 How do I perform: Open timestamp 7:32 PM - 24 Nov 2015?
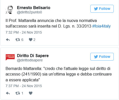pos(24,32)
